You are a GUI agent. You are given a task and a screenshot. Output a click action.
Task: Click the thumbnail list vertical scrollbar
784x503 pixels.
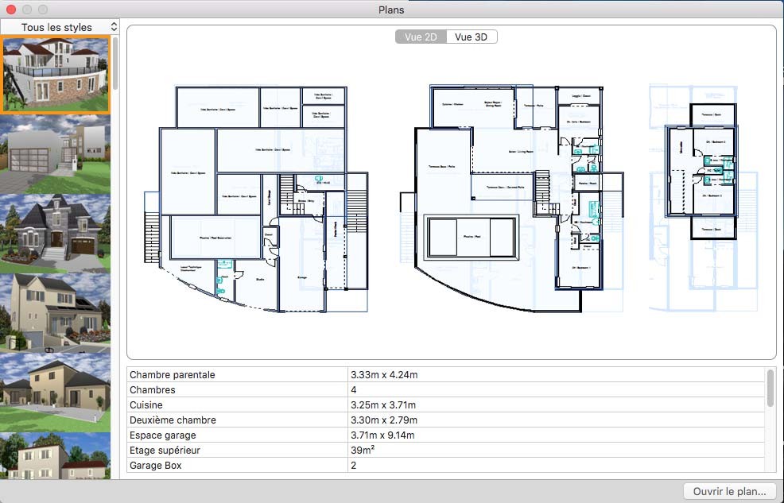[x=115, y=64]
